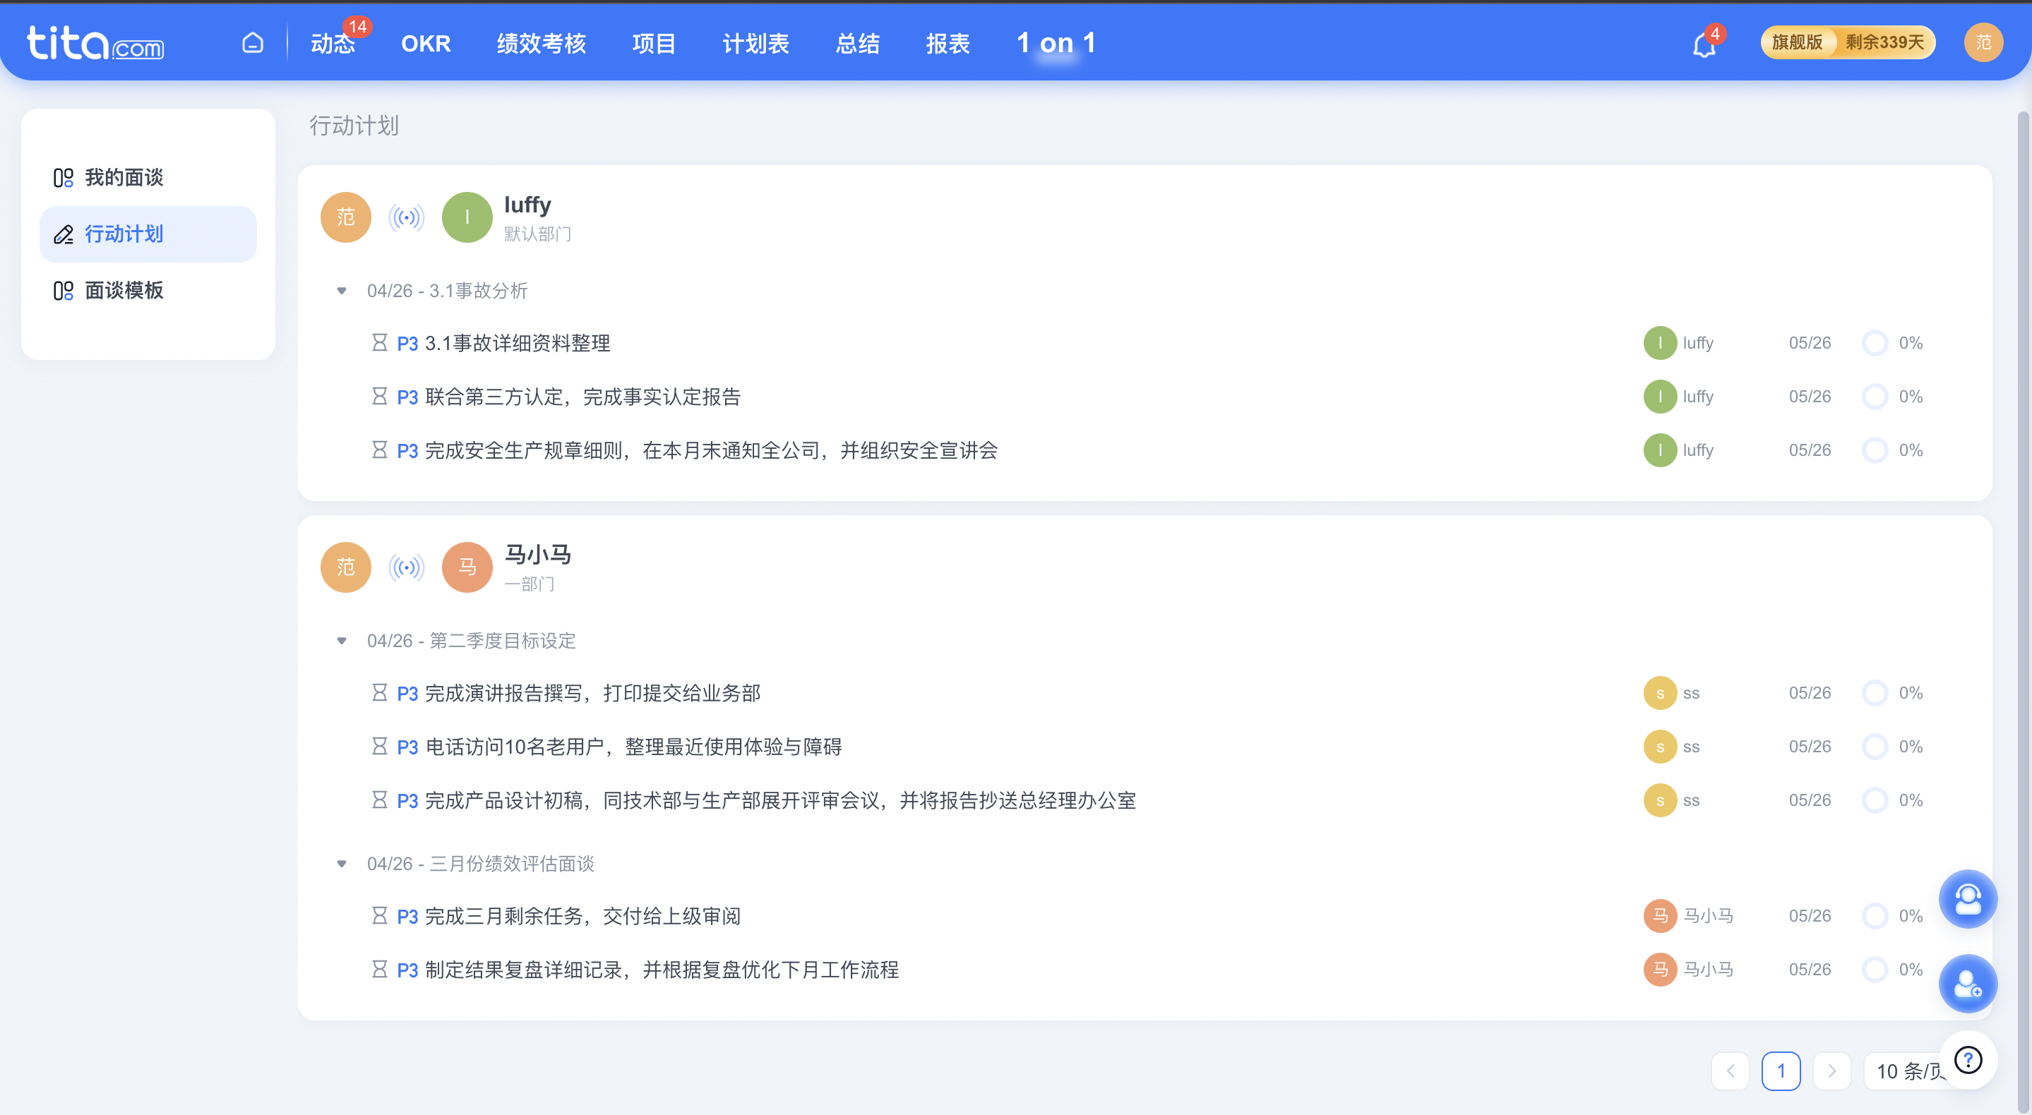Select 我的面谈 in the sidebar
This screenshot has width=2032, height=1115.
coord(148,177)
